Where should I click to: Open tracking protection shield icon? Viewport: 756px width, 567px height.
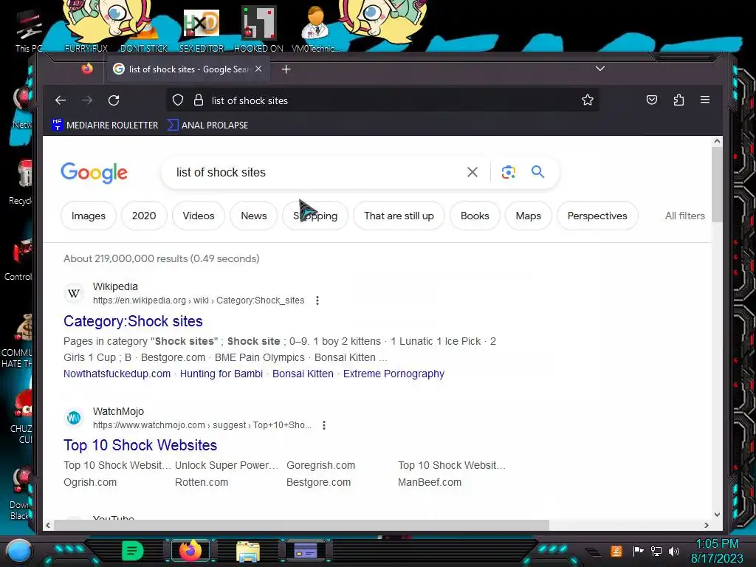click(178, 100)
